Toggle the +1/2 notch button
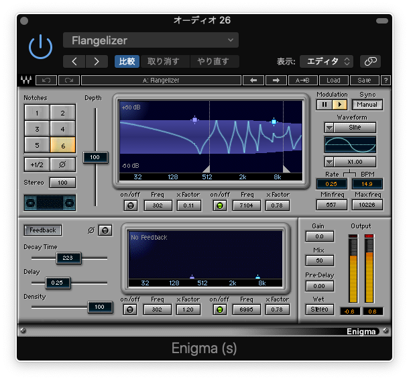 pos(37,164)
